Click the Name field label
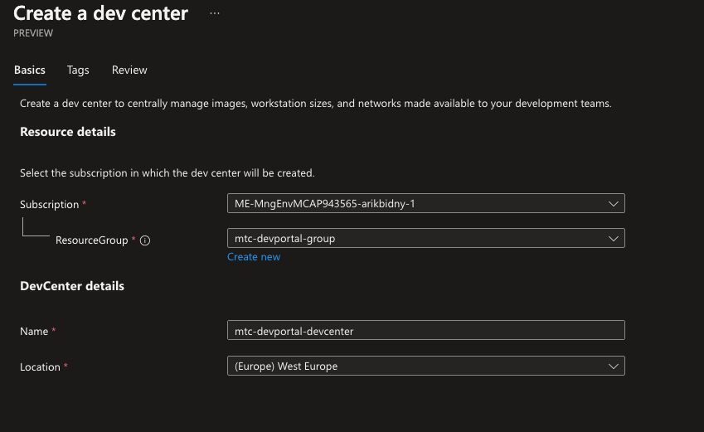704x432 pixels. [34, 332]
